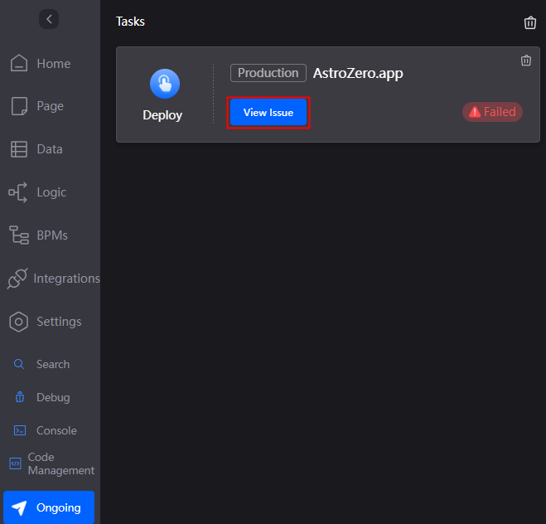Click the BPMs hierarchy icon
The width and height of the screenshot is (546, 524).
[x=19, y=235]
